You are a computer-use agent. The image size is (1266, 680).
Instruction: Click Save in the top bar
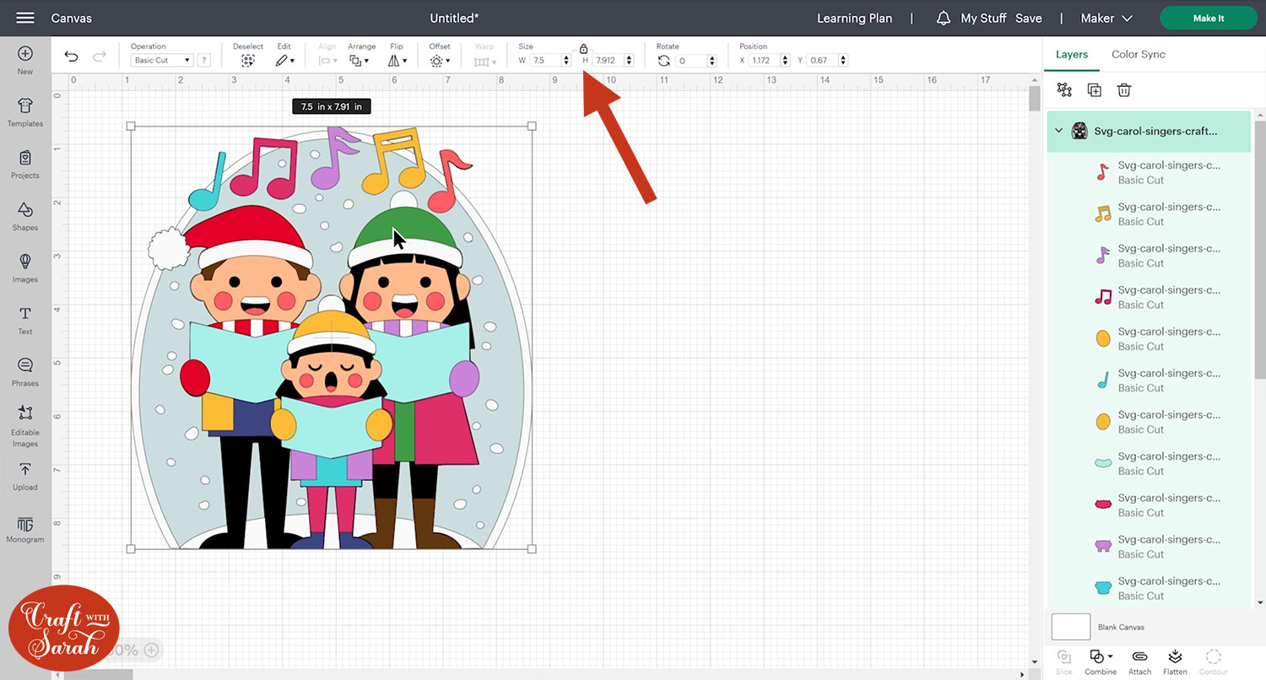tap(1028, 18)
